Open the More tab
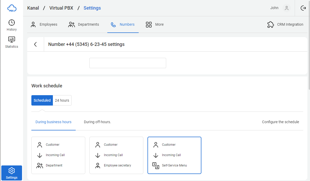 (x=155, y=25)
